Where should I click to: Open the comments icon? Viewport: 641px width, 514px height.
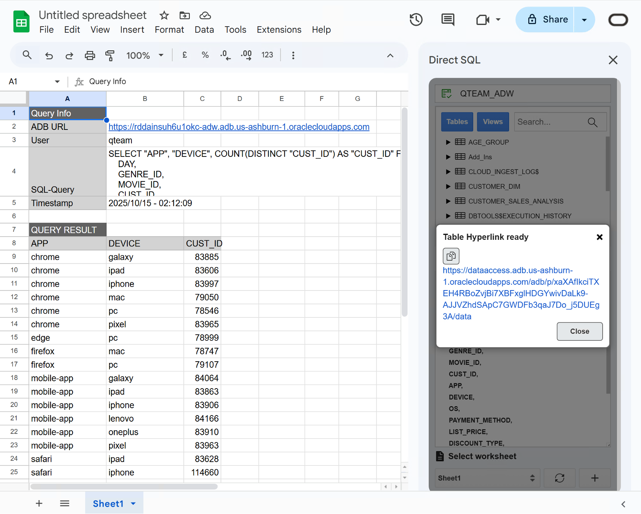(x=448, y=19)
